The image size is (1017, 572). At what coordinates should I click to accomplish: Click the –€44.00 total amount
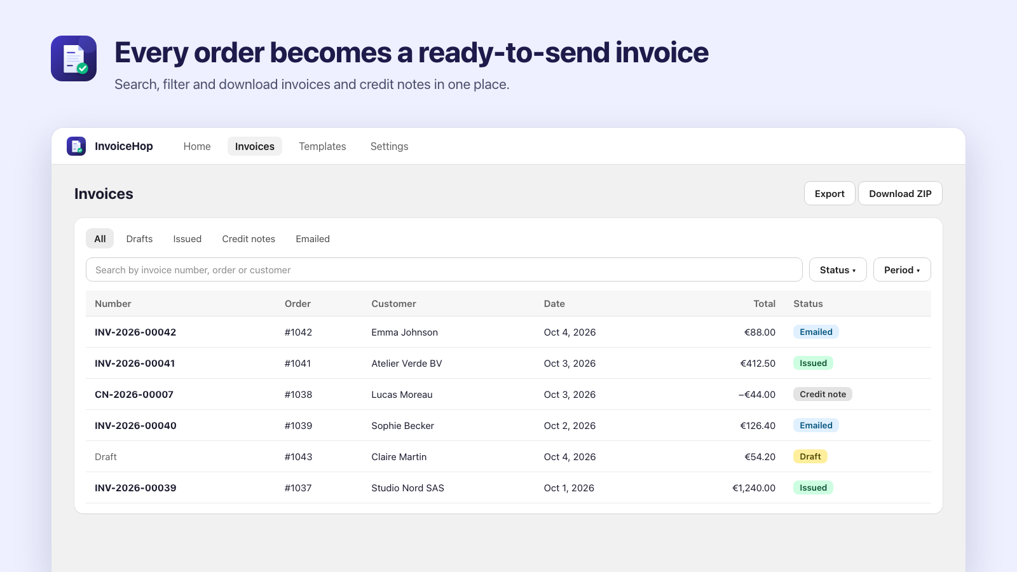pyautogui.click(x=757, y=395)
